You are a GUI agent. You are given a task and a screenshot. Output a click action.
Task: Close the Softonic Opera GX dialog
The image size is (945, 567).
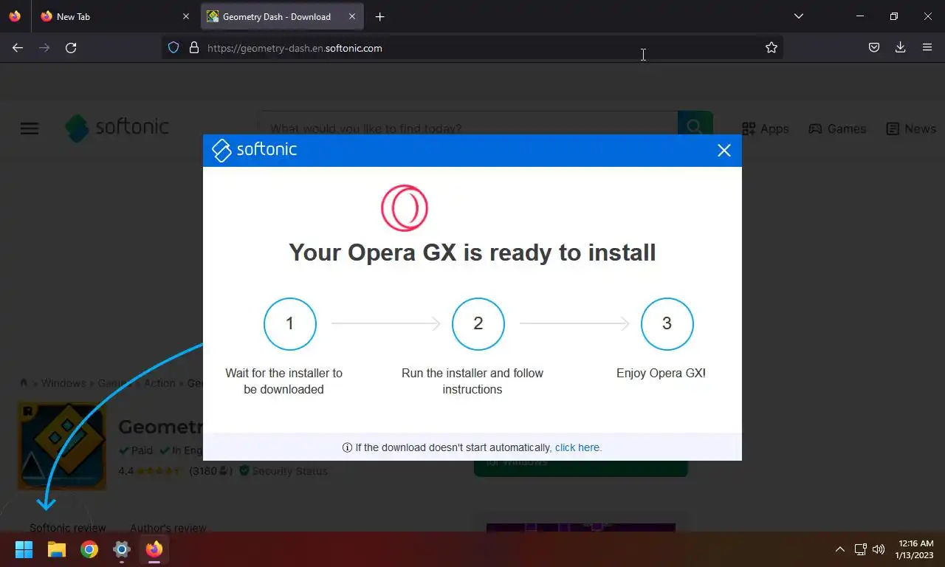(724, 151)
